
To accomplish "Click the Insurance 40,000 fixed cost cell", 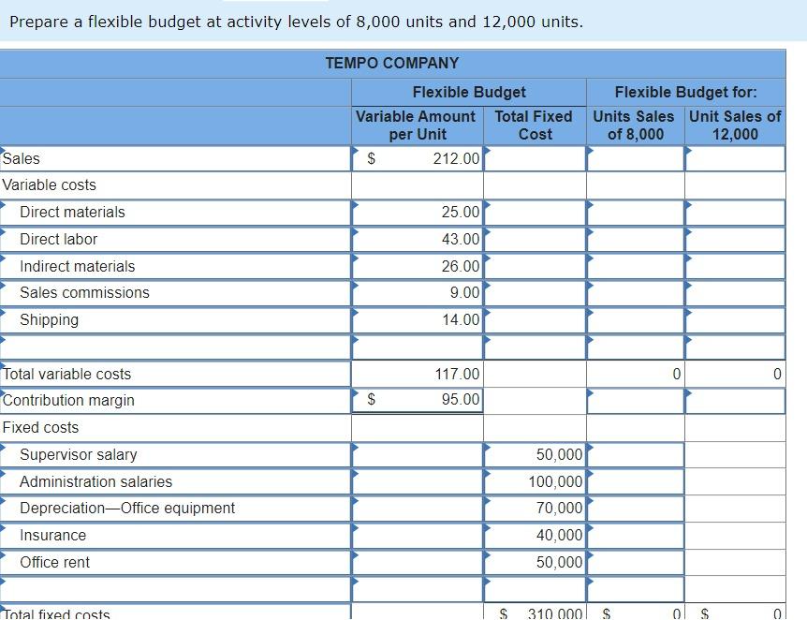I will (x=535, y=536).
